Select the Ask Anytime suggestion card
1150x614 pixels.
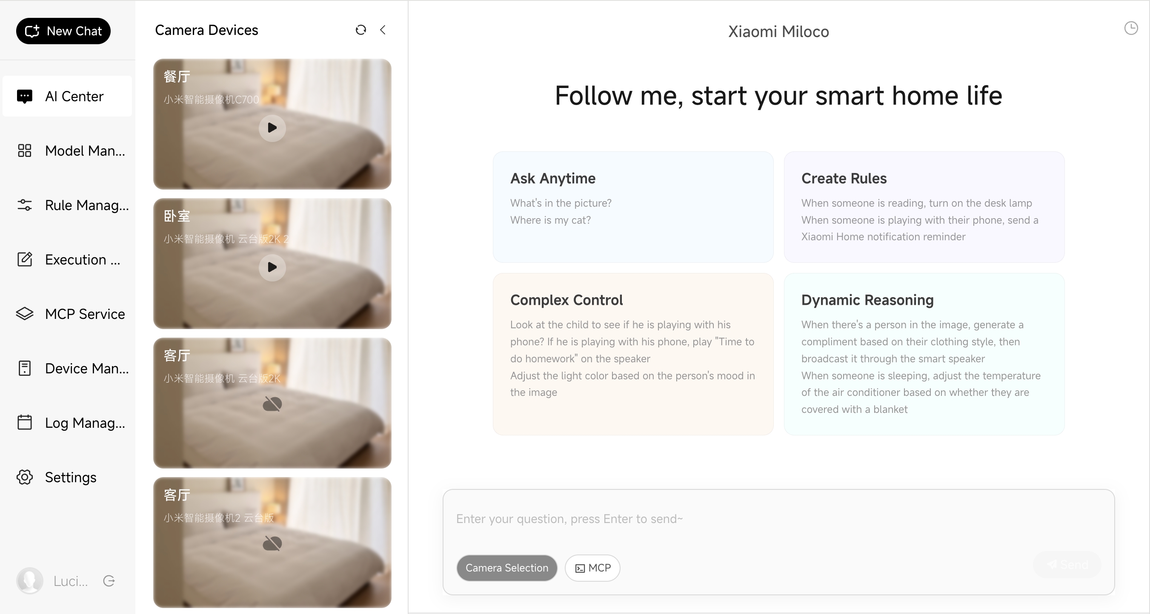click(x=632, y=207)
